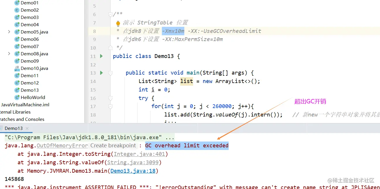Click the Demo06 class icon
The width and height of the screenshot is (380, 189).
pos(17,39)
